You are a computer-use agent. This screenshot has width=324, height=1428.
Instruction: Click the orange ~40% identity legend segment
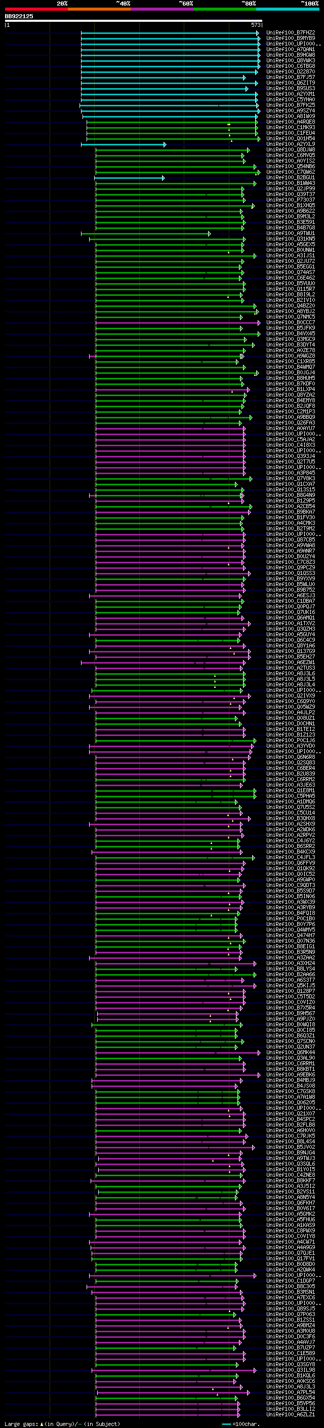tap(99, 9)
